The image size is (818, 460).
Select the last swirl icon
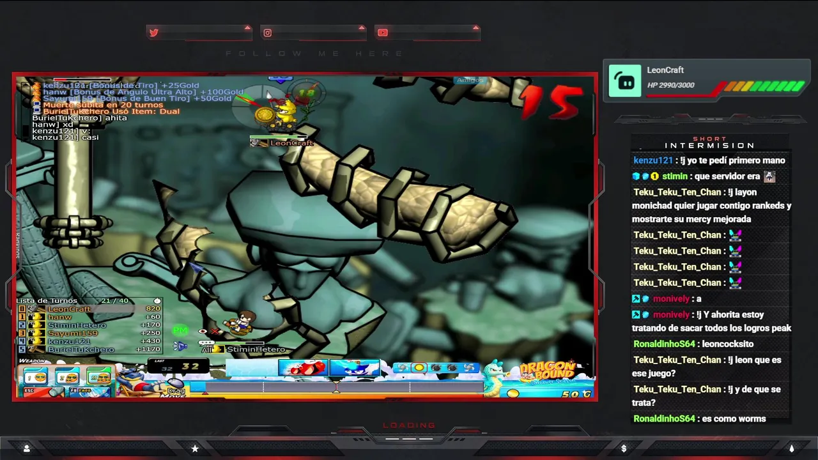click(468, 368)
